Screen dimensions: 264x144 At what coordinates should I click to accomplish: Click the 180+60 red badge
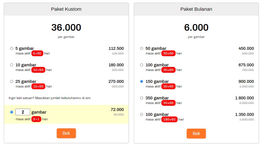click(x=170, y=119)
